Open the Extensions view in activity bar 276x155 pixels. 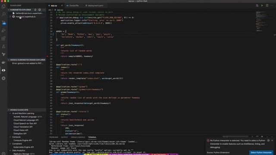[x=3, y=38]
